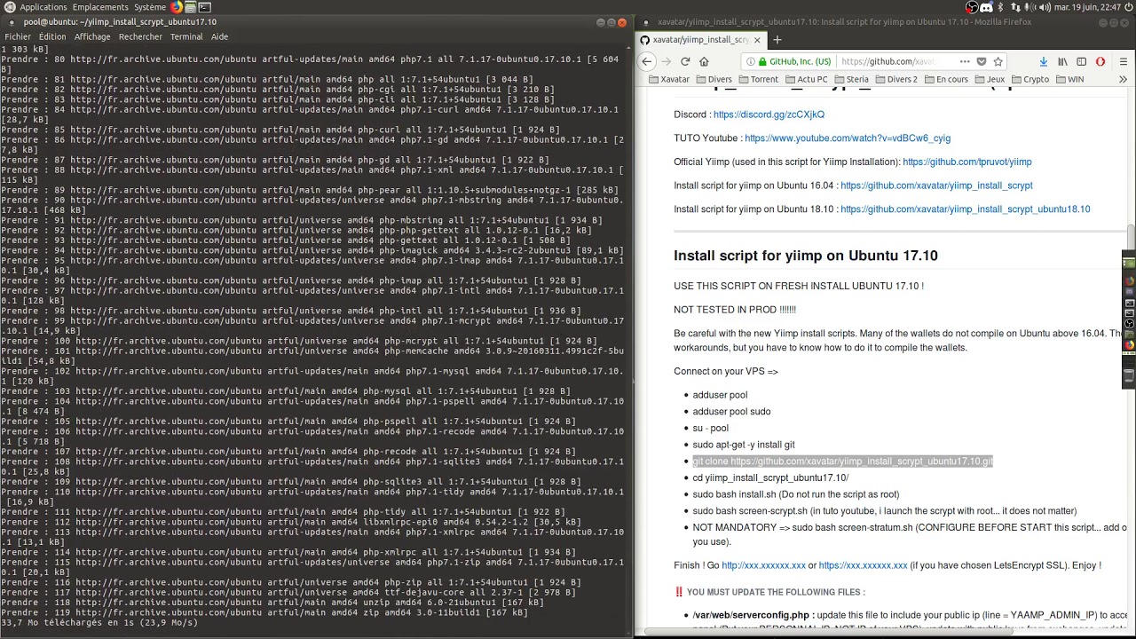Screen dimensions: 1136x639
Task: Open Firefox downloads panel
Action: [1044, 61]
